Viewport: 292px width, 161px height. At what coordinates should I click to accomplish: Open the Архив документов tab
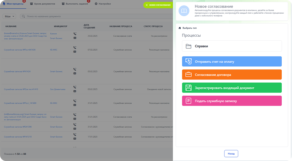(x=43, y=4)
